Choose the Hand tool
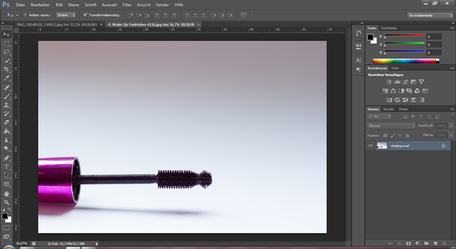Screen dimensions: 456x249 7,193
